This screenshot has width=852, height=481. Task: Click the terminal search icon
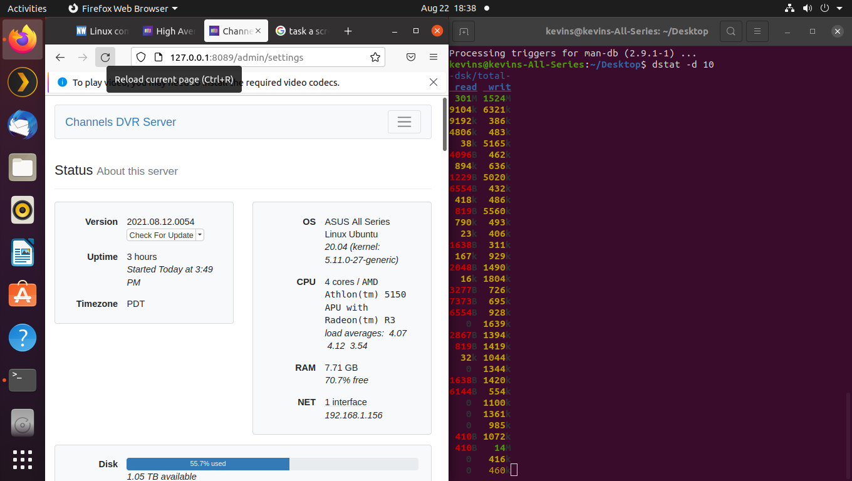tap(730, 31)
